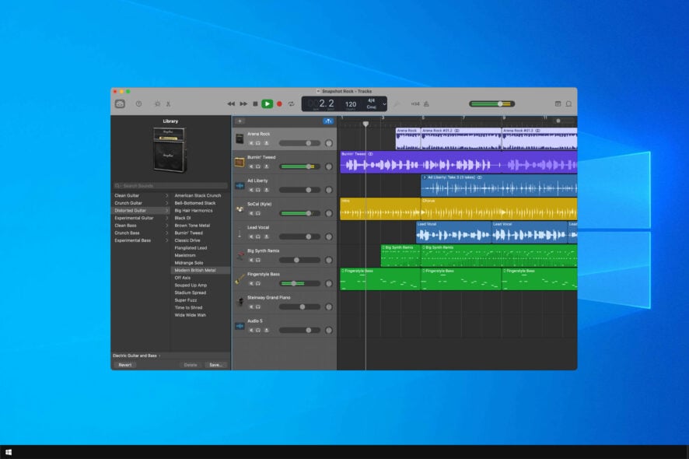Click the Burnin' Tweed pan knob
The image size is (689, 459).
point(329,166)
